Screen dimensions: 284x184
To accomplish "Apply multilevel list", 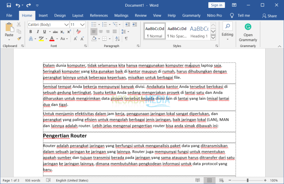I will click(115, 25).
